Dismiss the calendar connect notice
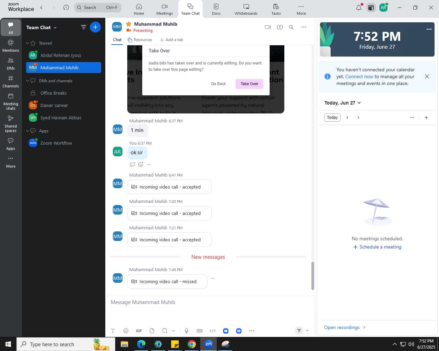Image resolution: width=439 pixels, height=351 pixels. 427,76
